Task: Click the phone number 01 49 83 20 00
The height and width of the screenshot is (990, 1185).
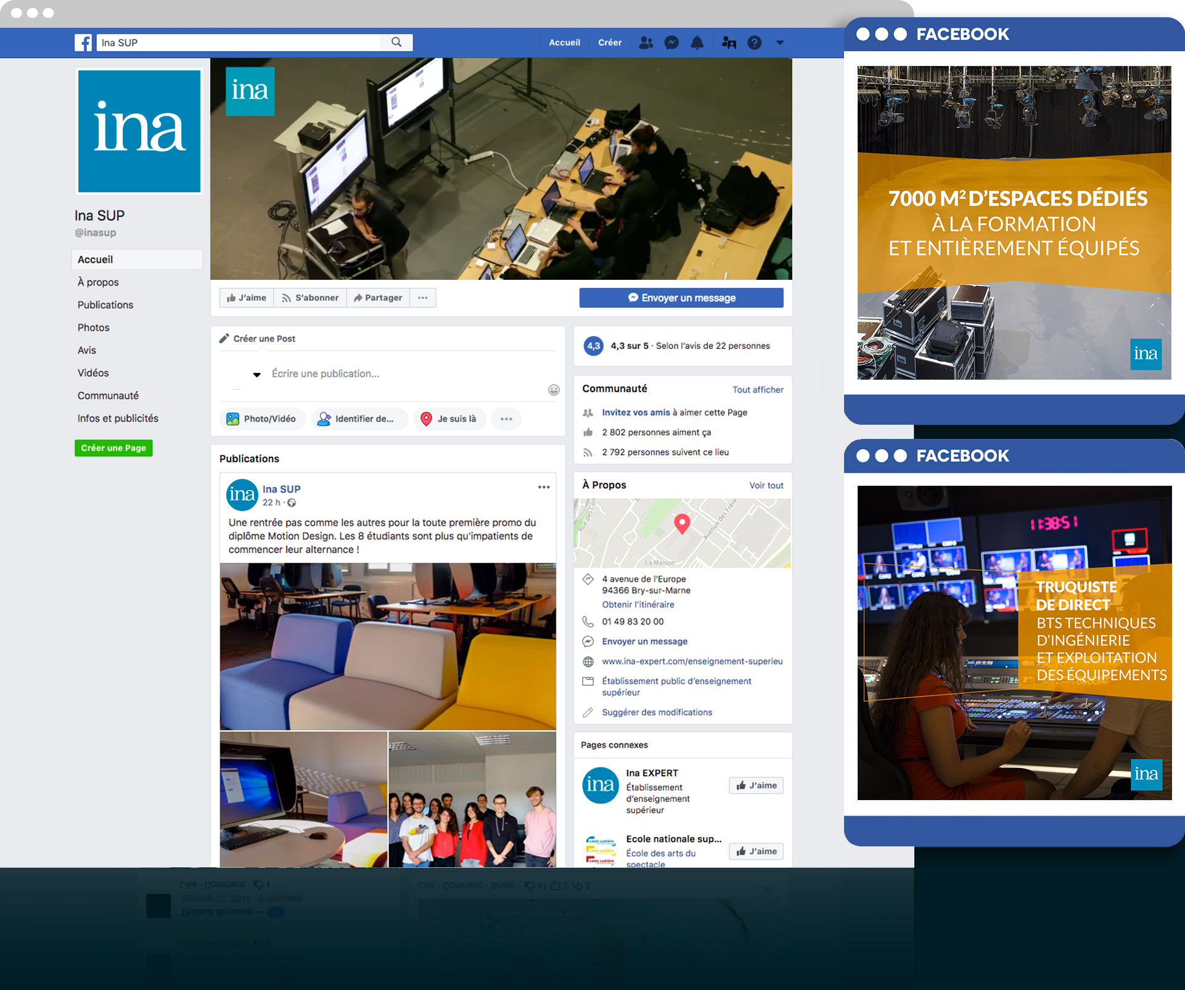Action: pos(633,621)
